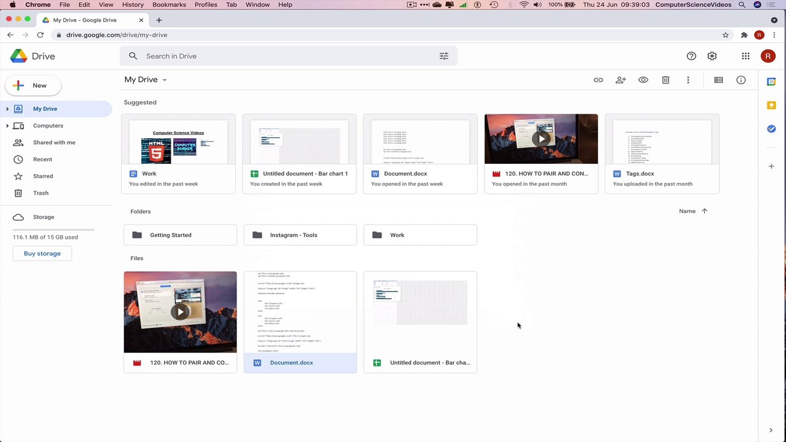Open Google account avatar in Drive header
The width and height of the screenshot is (786, 442).
pyautogui.click(x=768, y=56)
